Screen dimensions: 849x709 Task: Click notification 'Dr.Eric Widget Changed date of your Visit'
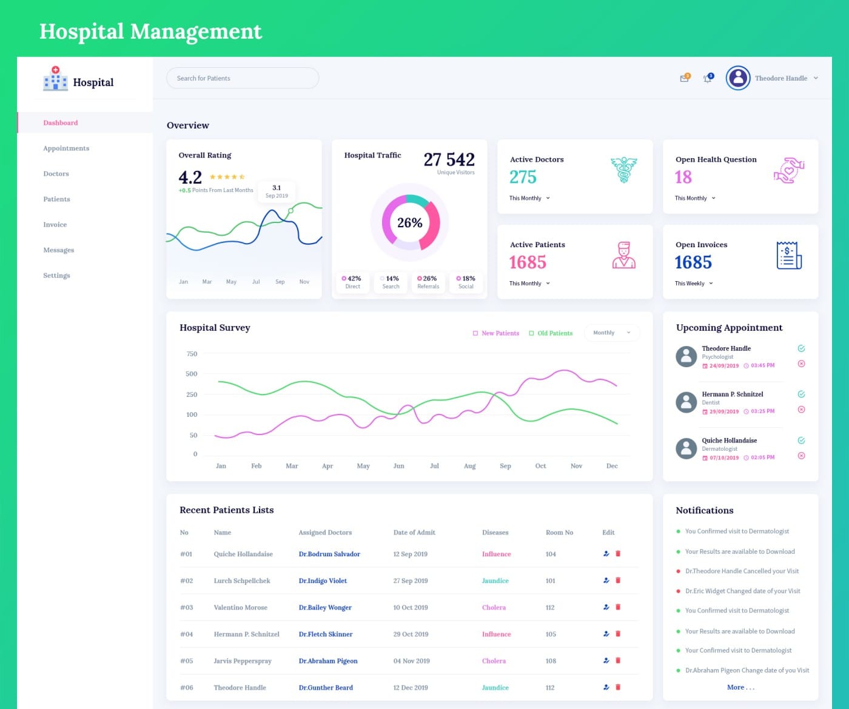coord(742,591)
